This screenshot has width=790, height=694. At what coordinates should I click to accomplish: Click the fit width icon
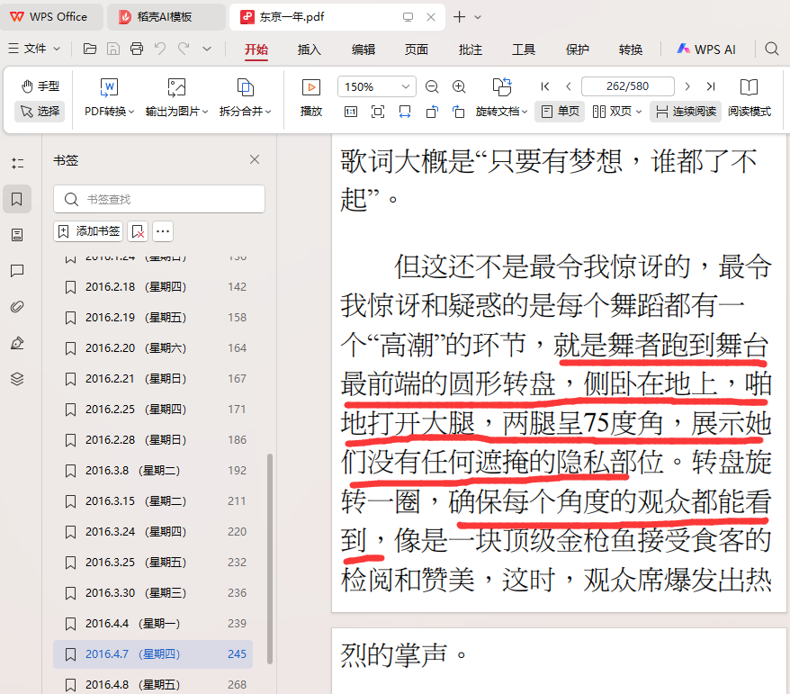[x=405, y=112]
